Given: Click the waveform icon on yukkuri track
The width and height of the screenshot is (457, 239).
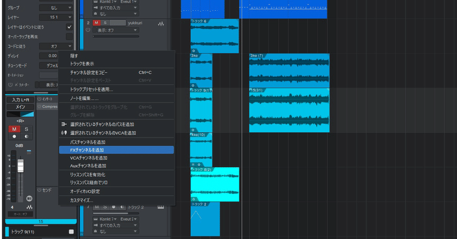Looking at the screenshot, I should point(161,23).
